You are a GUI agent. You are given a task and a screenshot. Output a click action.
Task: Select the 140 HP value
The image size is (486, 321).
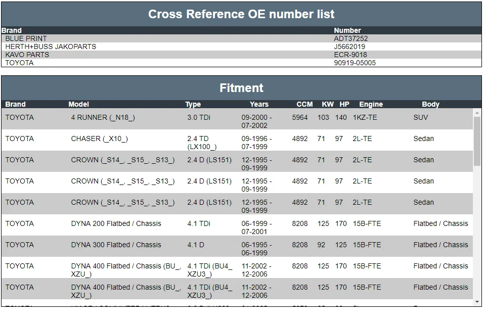[x=341, y=117]
